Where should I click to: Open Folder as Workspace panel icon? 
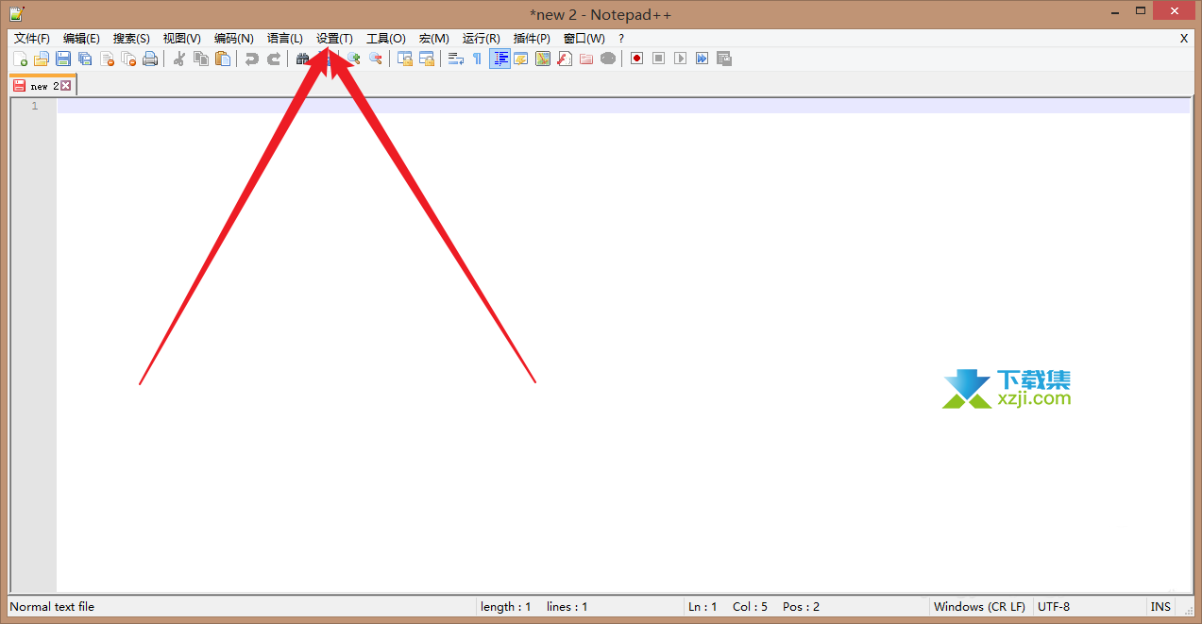(586, 59)
